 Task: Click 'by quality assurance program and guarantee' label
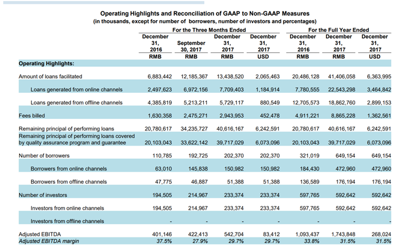(x=72, y=143)
